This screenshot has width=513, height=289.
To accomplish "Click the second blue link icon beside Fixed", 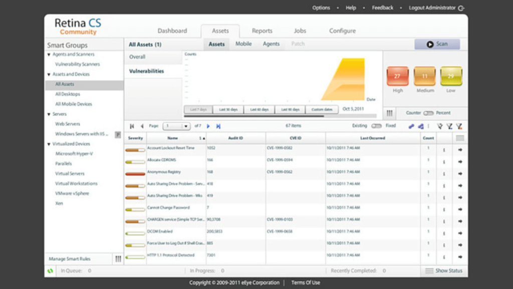I will (x=421, y=126).
